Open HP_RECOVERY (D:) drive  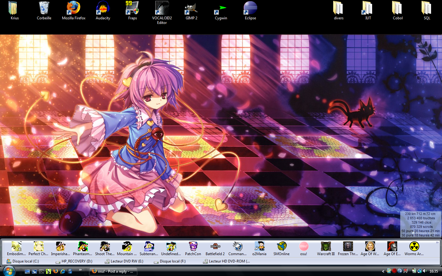pos(74,261)
